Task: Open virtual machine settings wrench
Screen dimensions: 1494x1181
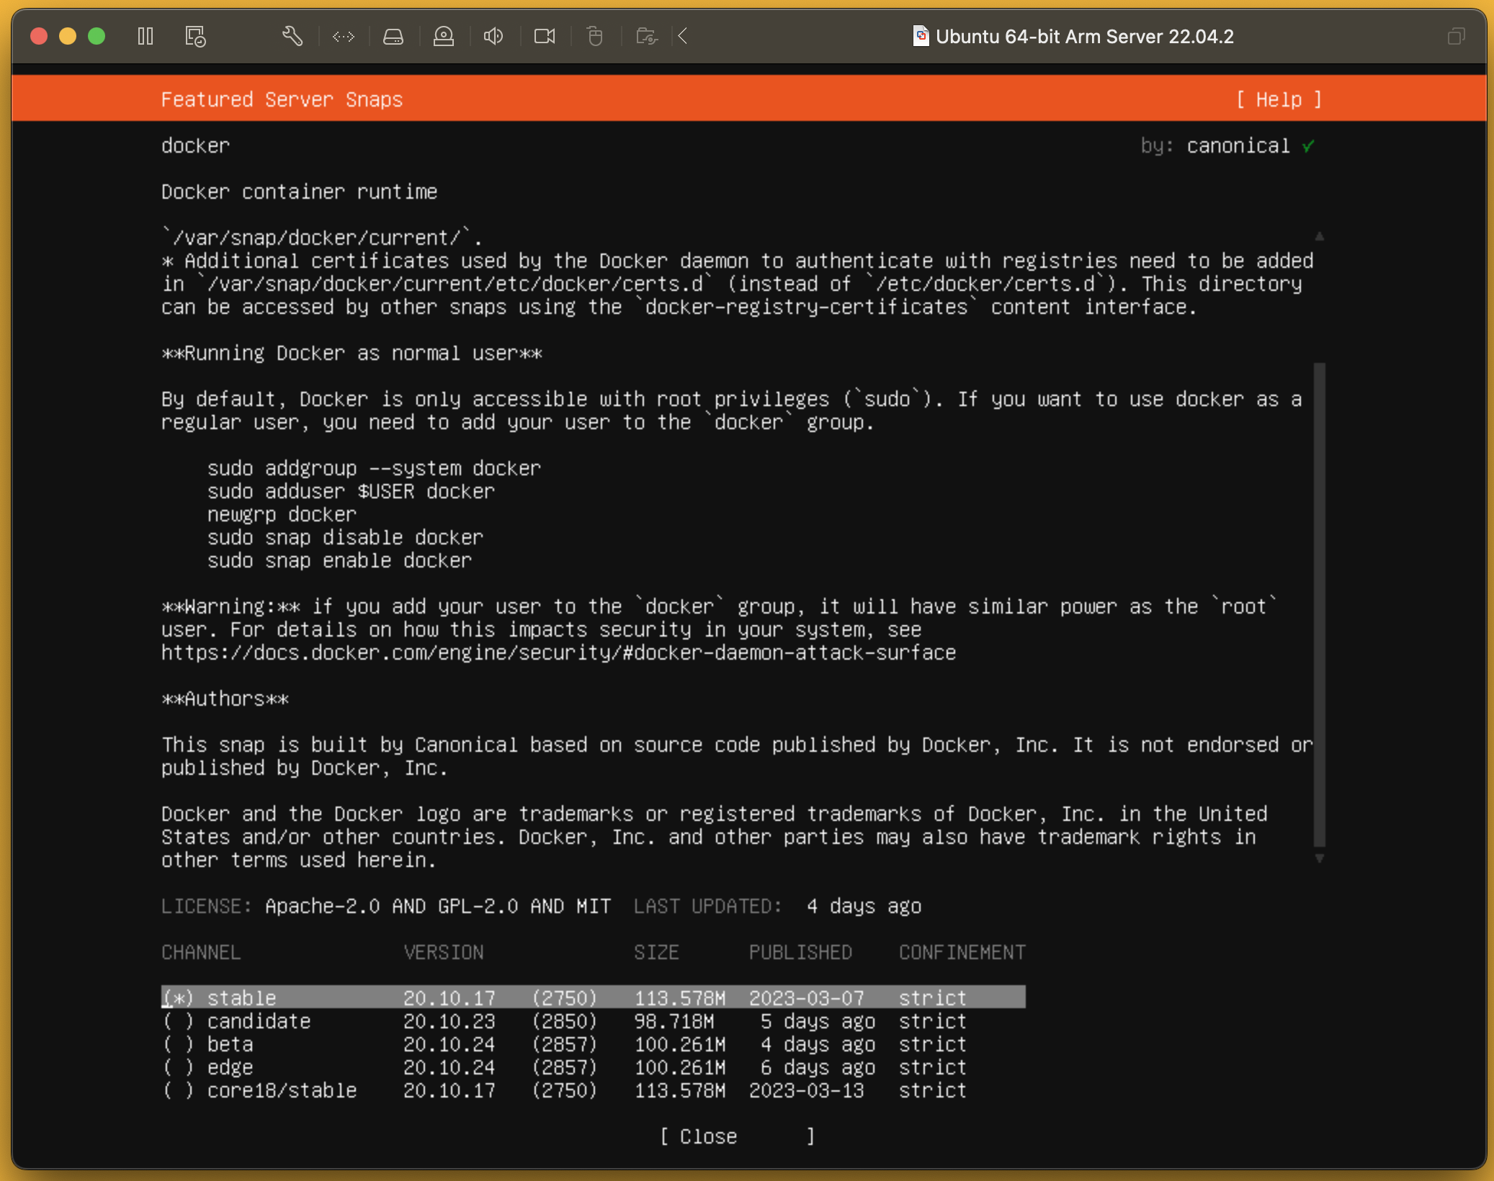Action: (292, 36)
